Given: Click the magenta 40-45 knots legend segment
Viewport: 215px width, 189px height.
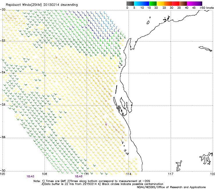Looking at the screenshot, I should [x=191, y=3].
